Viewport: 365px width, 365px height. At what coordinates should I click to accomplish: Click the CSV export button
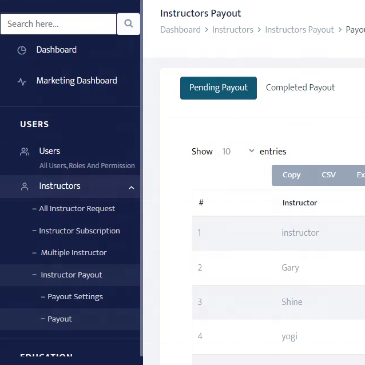[x=328, y=175]
